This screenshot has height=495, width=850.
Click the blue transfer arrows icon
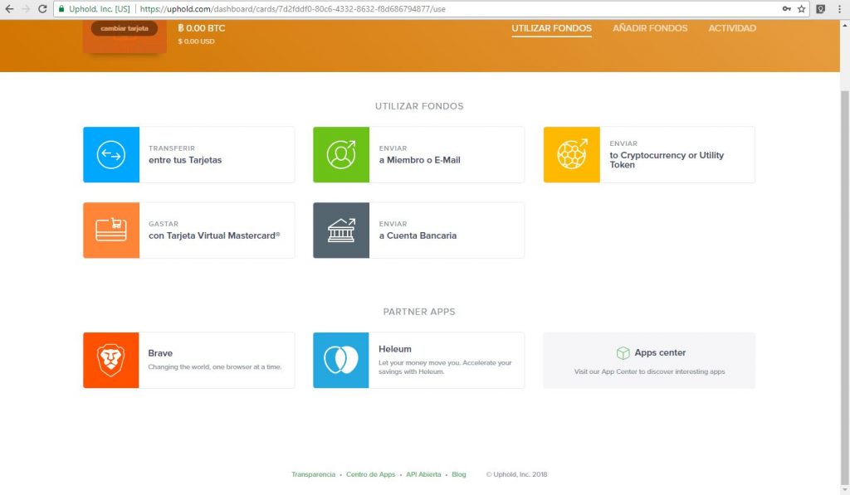coord(111,155)
